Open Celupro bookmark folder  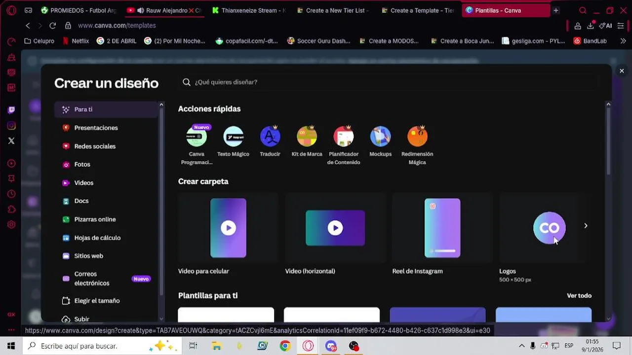(x=39, y=41)
